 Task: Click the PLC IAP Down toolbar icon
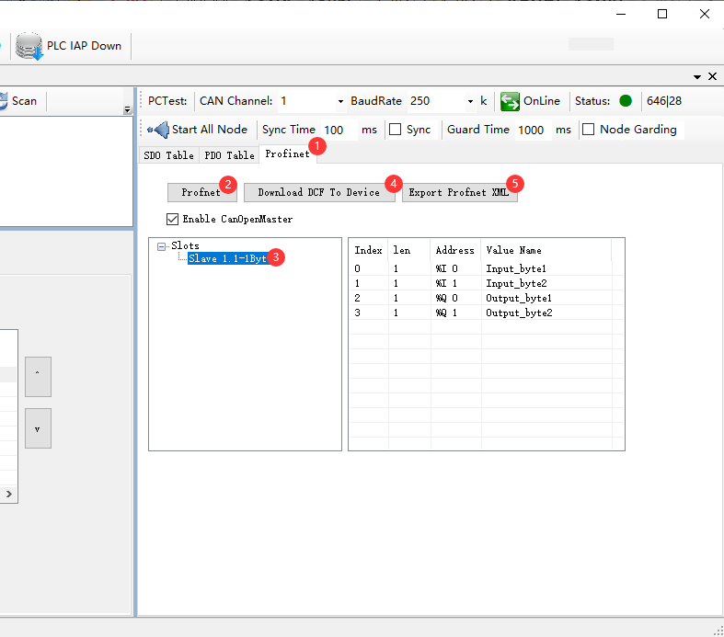point(29,46)
